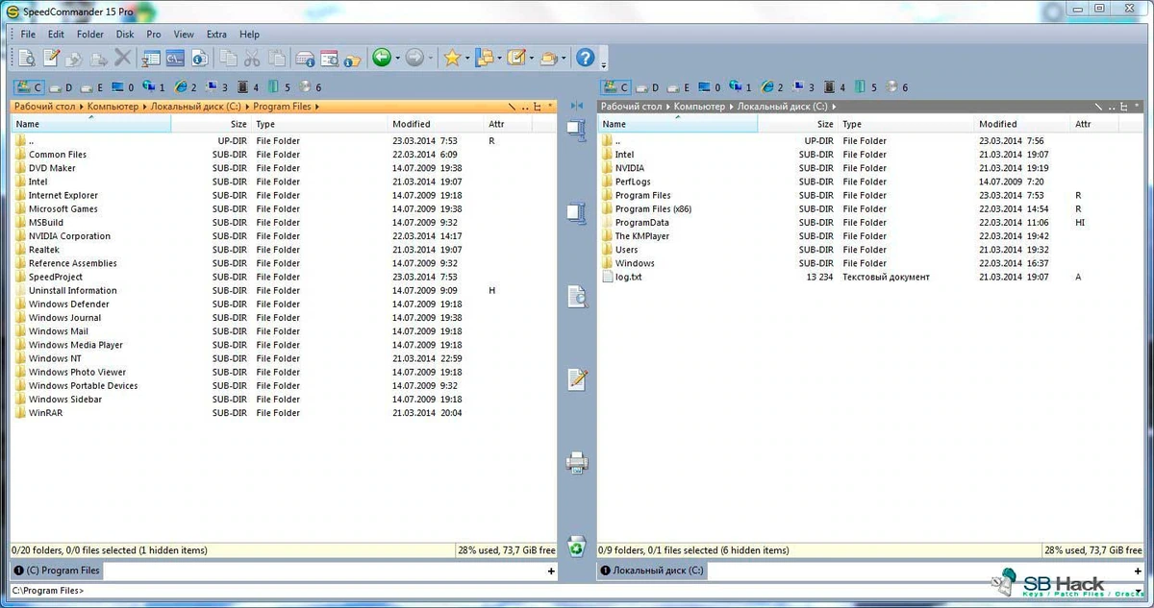Select drive C in left panel drive bar
Screen dimensions: 1154x608
click(29, 87)
